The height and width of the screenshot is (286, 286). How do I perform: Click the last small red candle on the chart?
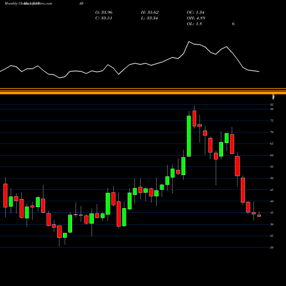coord(259,216)
